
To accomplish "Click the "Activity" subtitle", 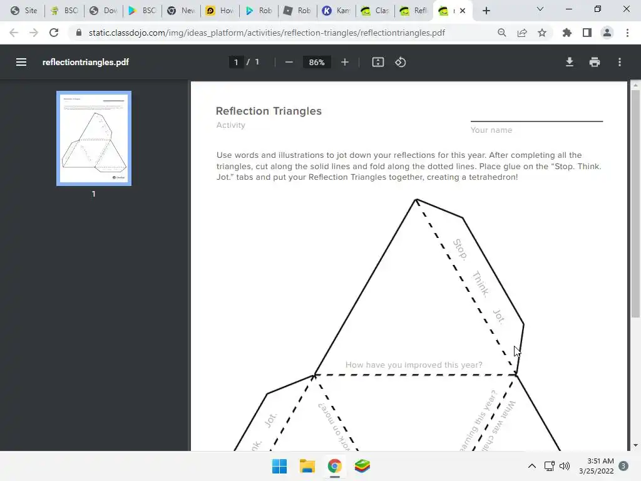I will [x=230, y=125].
